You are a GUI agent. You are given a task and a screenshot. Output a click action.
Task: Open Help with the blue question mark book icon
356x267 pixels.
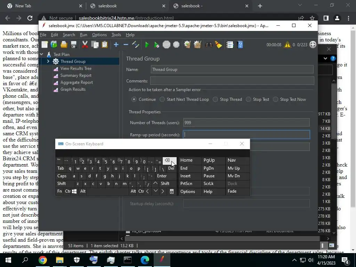(240, 45)
